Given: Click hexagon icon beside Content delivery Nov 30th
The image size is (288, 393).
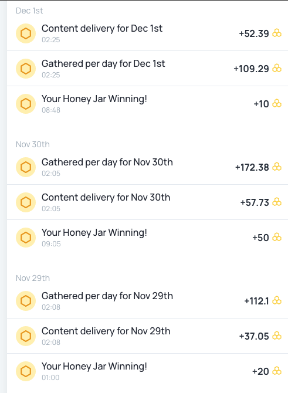Looking at the screenshot, I should click(x=26, y=202).
